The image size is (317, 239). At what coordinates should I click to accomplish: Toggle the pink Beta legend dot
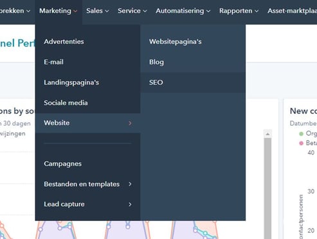(x=301, y=143)
